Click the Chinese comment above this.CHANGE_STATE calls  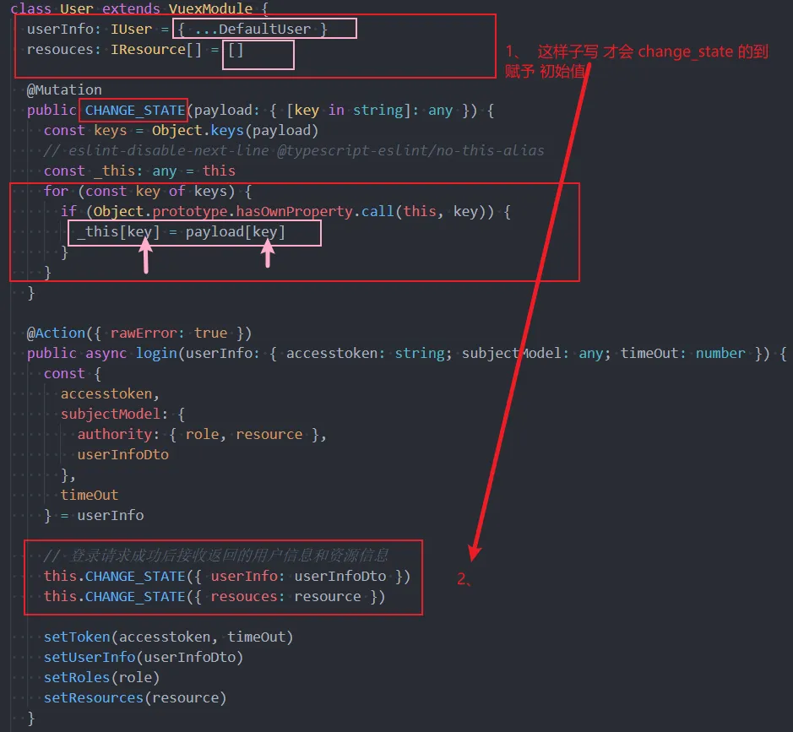point(216,556)
